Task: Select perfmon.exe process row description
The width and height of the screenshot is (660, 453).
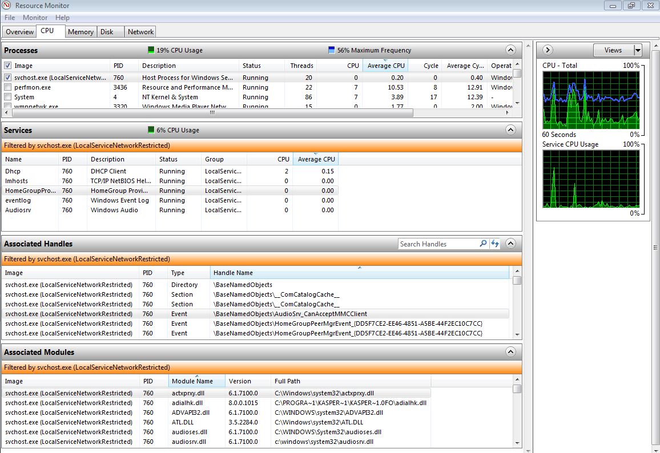Action: 187,87
